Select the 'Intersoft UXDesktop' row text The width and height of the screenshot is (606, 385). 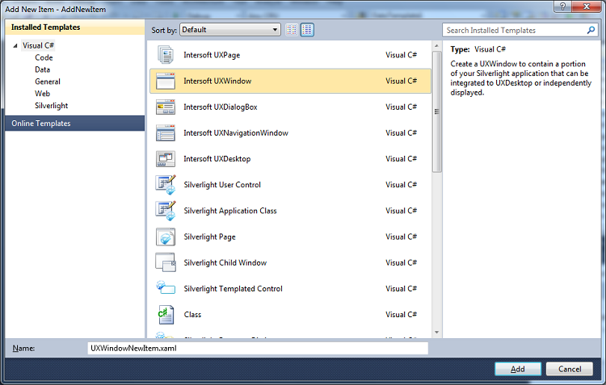[217, 159]
